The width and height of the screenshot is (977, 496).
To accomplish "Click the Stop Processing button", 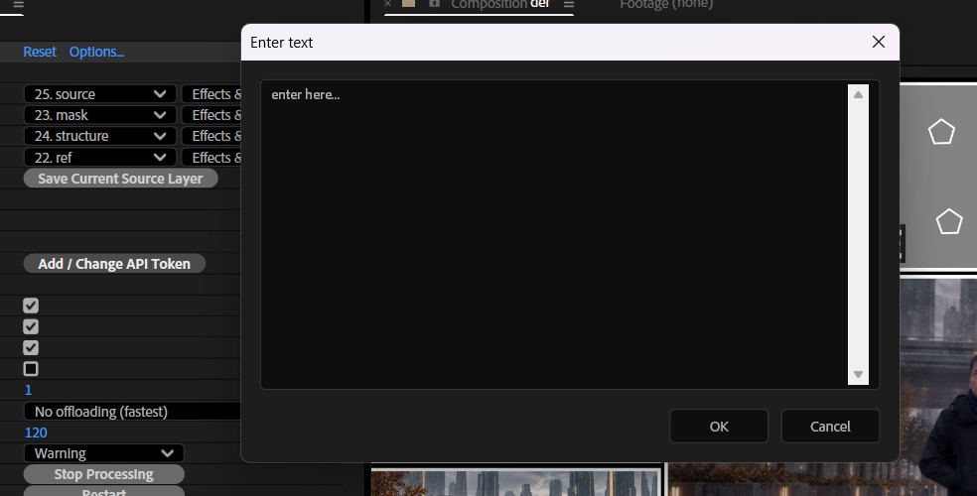I will tap(103, 474).
